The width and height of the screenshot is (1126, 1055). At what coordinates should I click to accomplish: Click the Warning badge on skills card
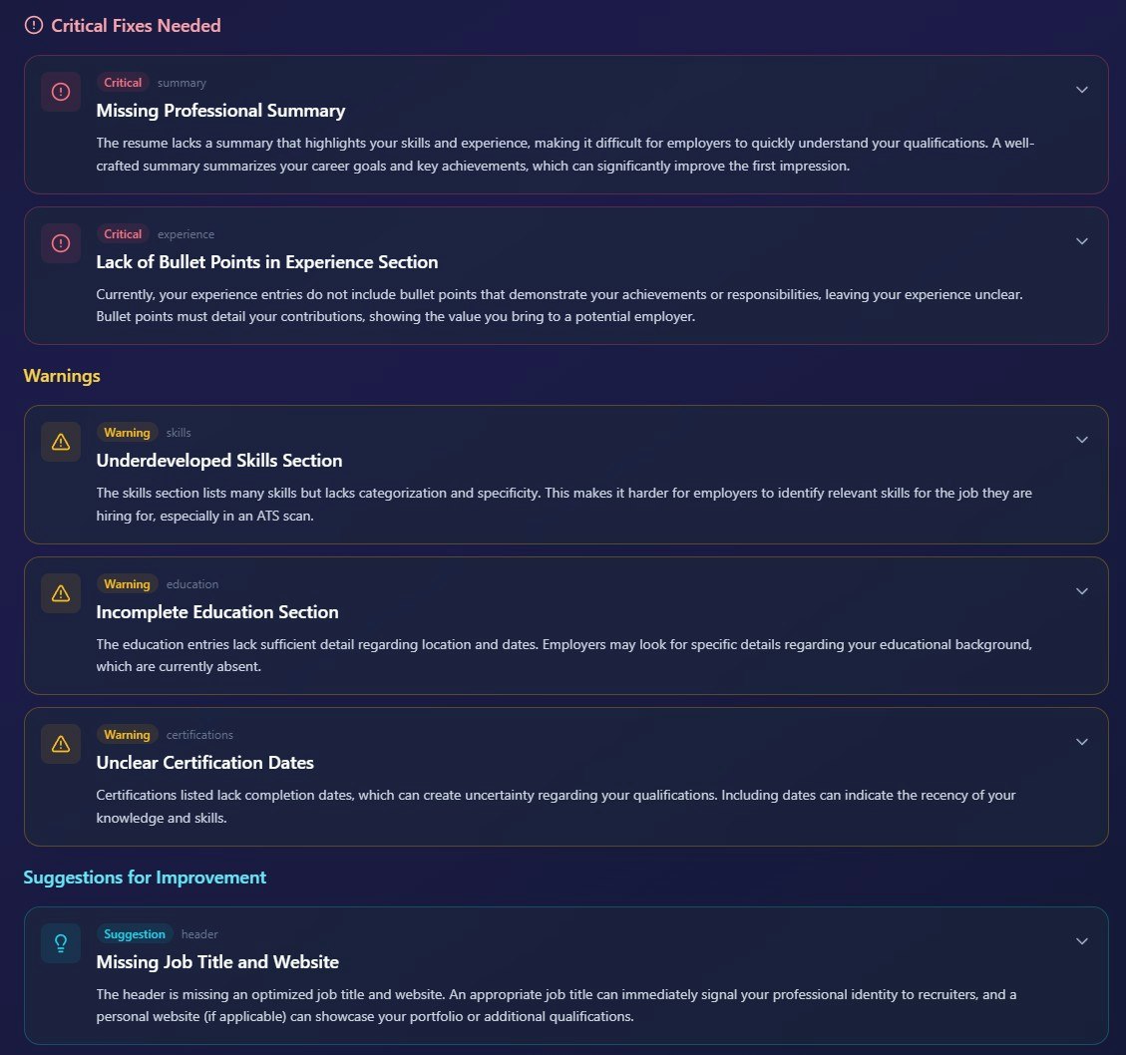pyautogui.click(x=127, y=432)
